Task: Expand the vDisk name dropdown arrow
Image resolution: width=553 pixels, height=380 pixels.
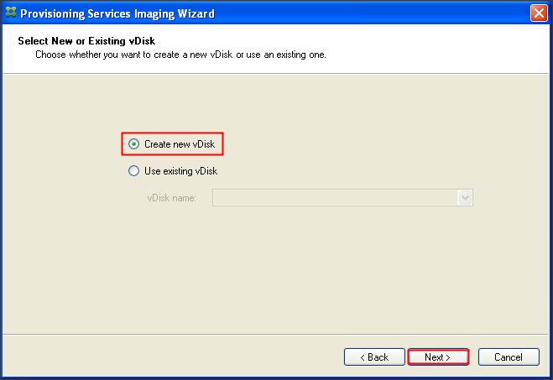Action: point(466,197)
